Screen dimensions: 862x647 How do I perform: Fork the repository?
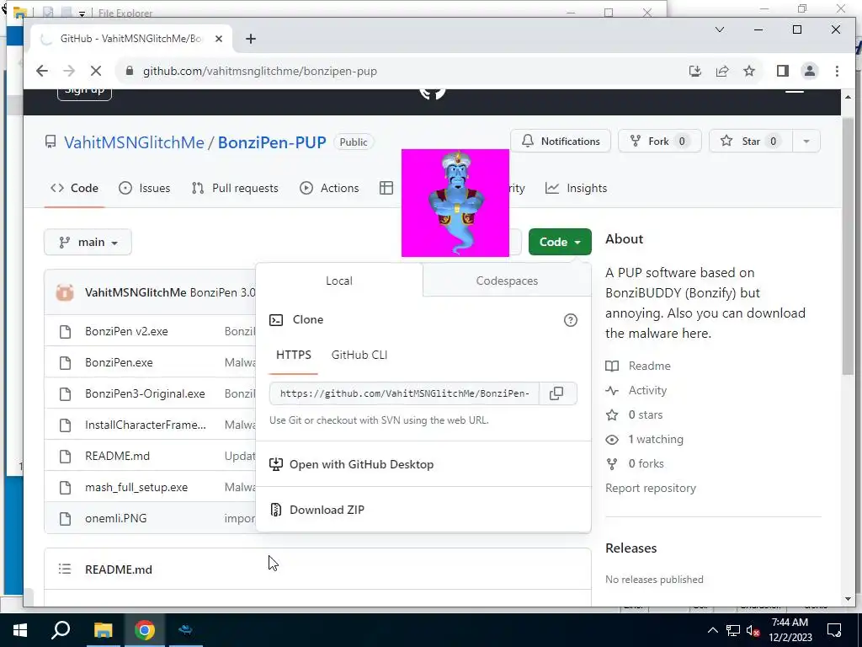660,142
